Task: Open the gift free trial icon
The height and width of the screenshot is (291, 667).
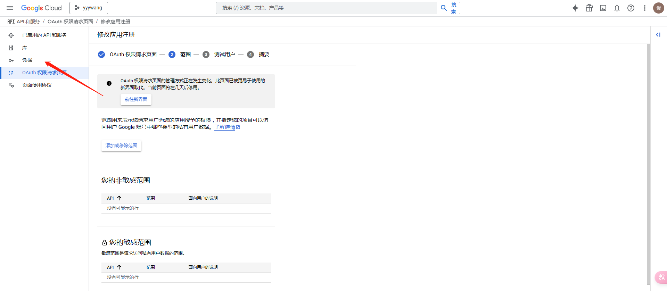Action: pyautogui.click(x=589, y=8)
